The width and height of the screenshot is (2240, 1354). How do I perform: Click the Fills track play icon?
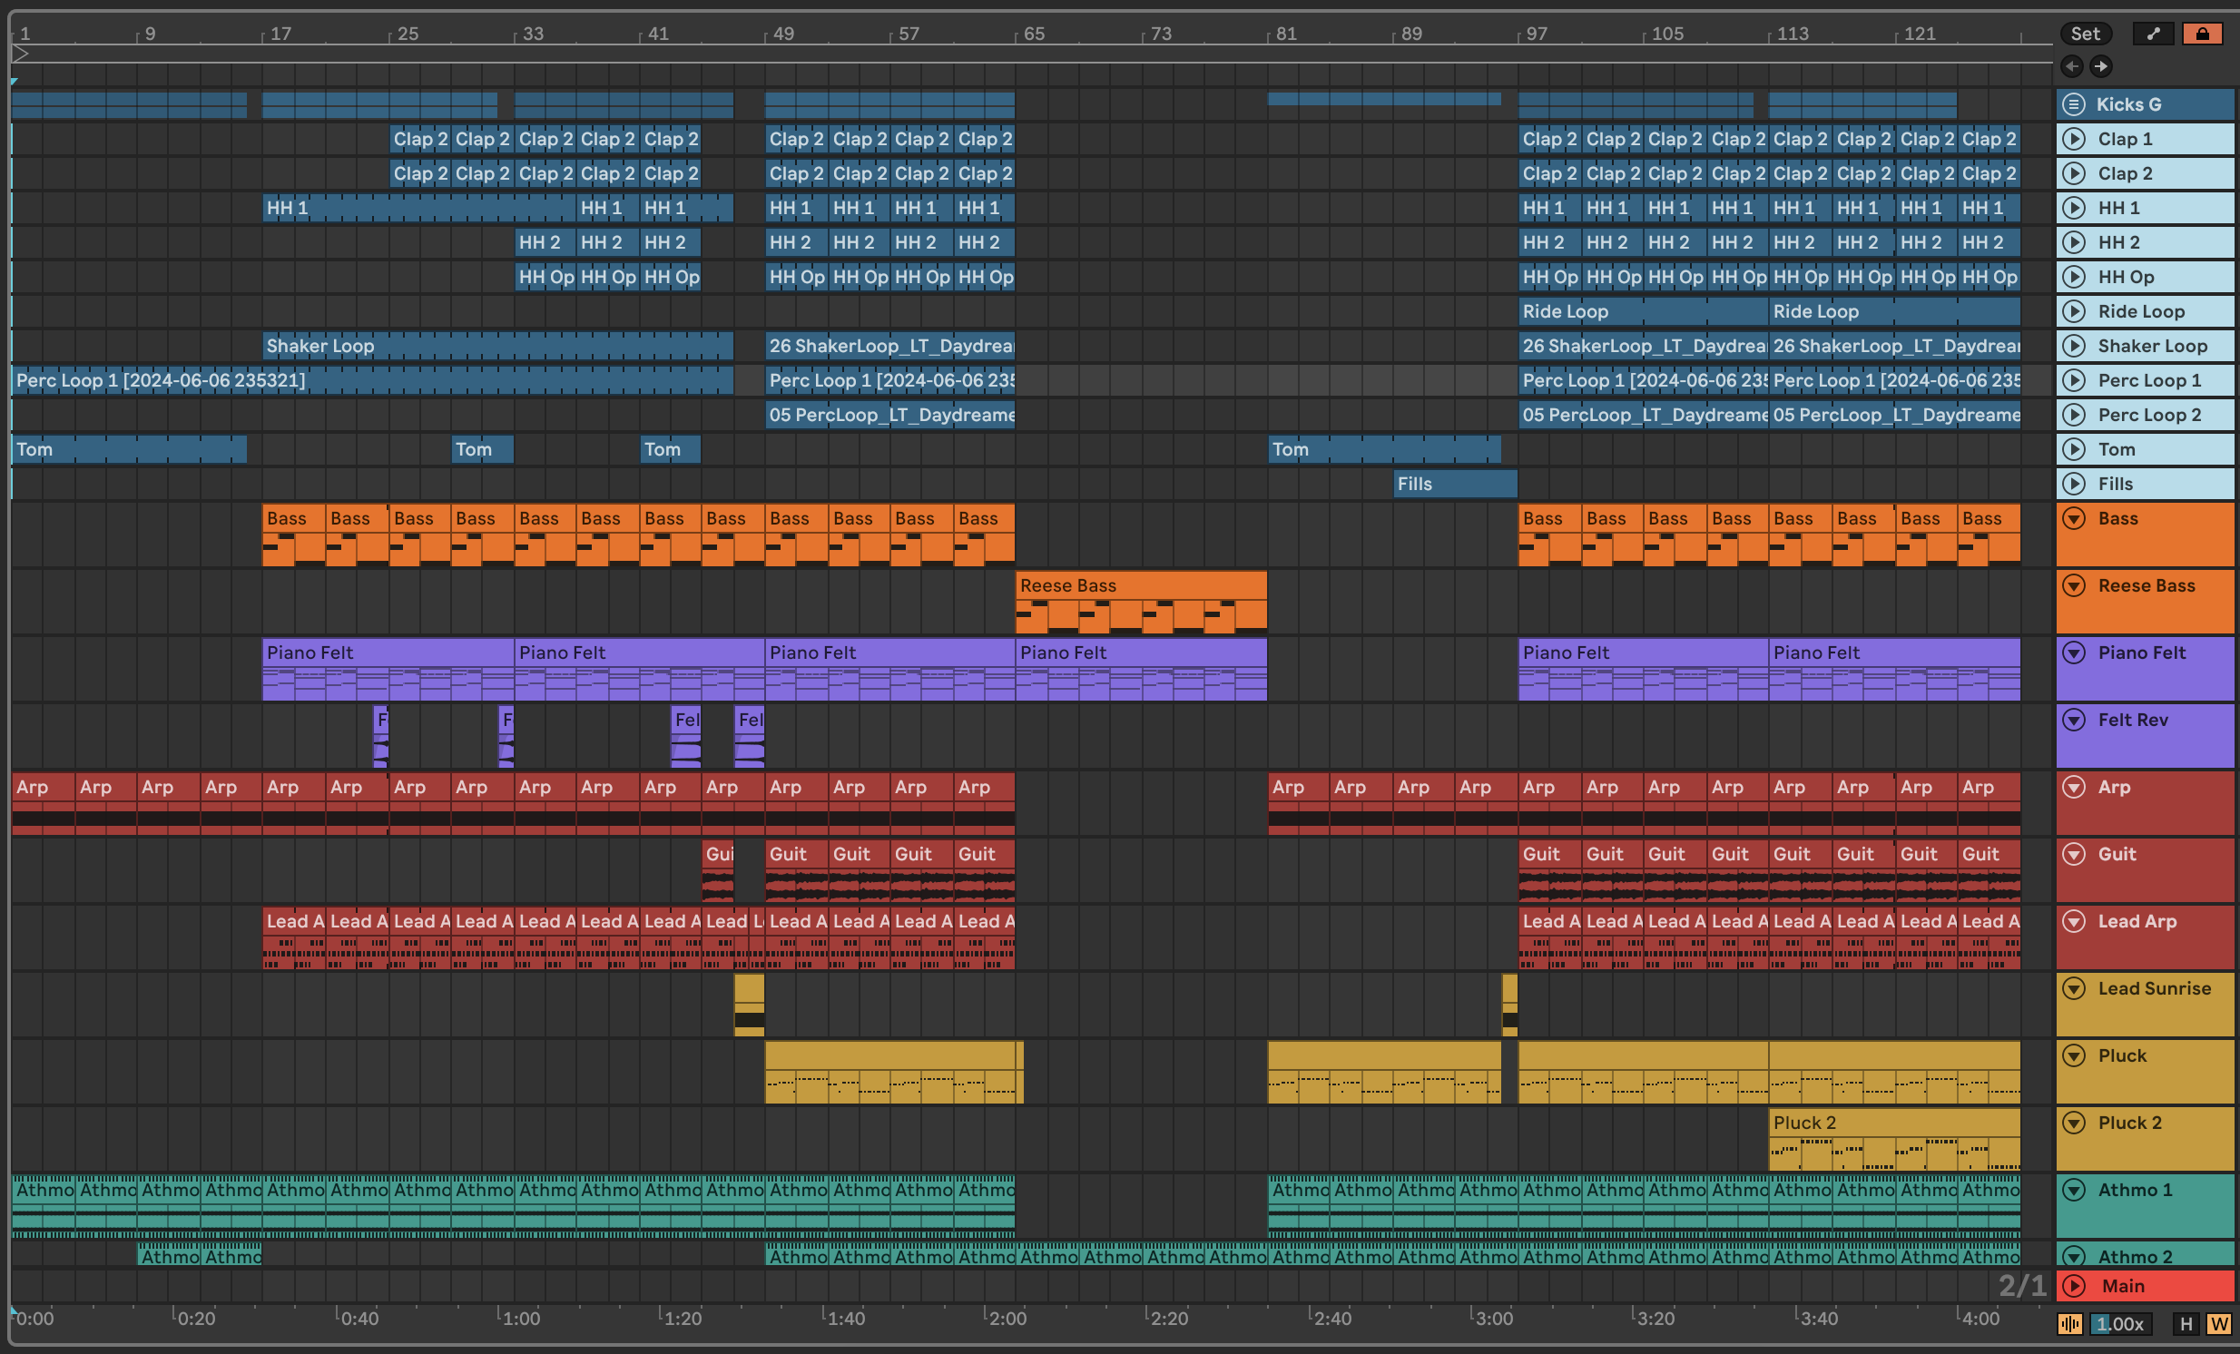tap(2074, 485)
